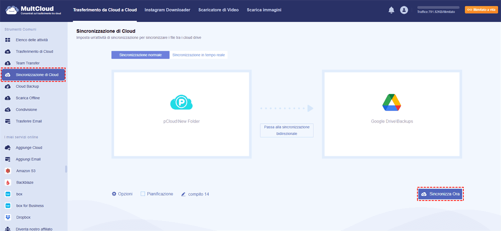This screenshot has height=231, width=501.
Task: Select Sincronizzazione di Cloud in sidebar
Action: click(33, 75)
